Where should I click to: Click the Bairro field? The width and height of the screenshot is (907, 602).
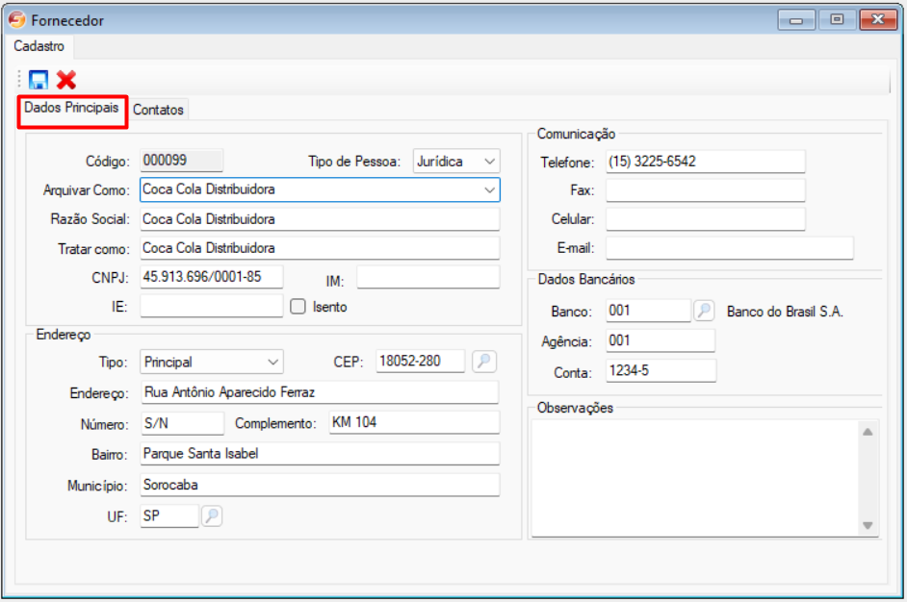click(x=320, y=454)
